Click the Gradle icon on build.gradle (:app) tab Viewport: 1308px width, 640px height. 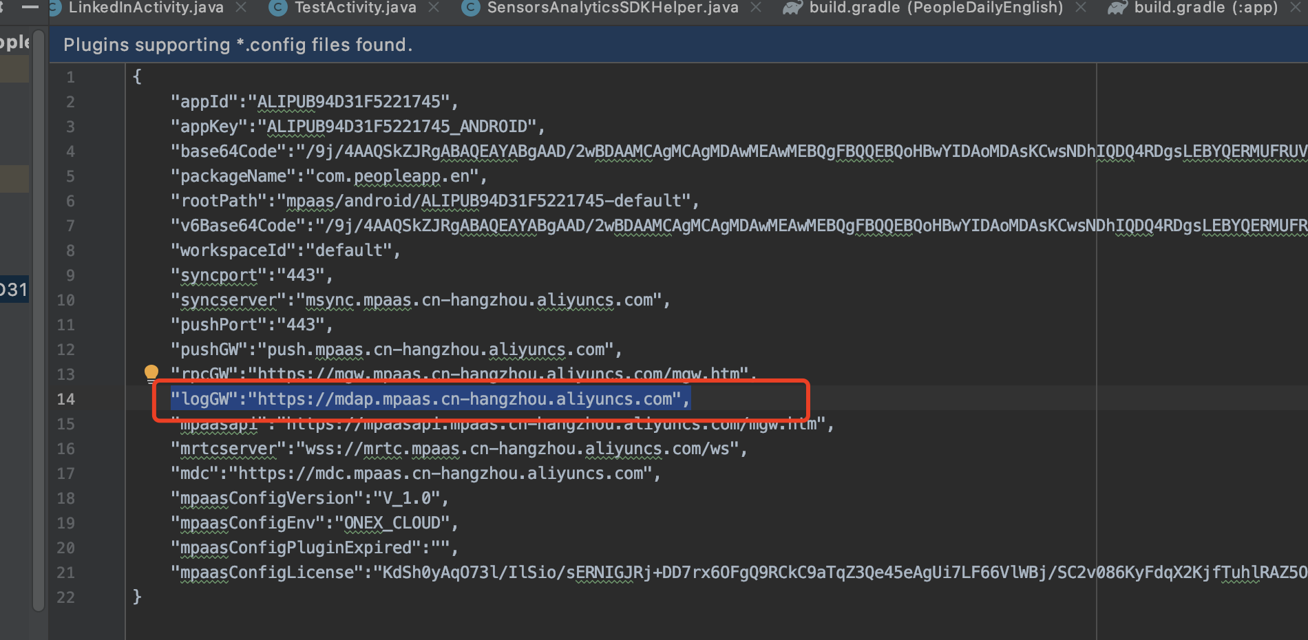1118,8
